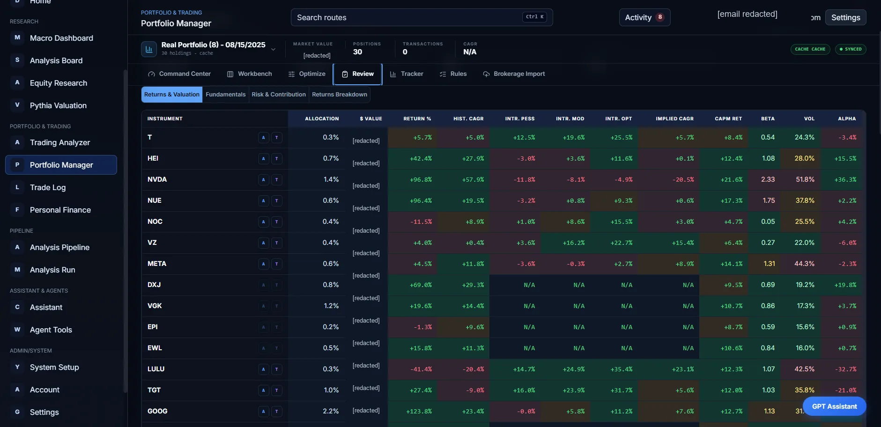Open System Setup Y icon
Viewport: 881px width, 427px height.
17,367
